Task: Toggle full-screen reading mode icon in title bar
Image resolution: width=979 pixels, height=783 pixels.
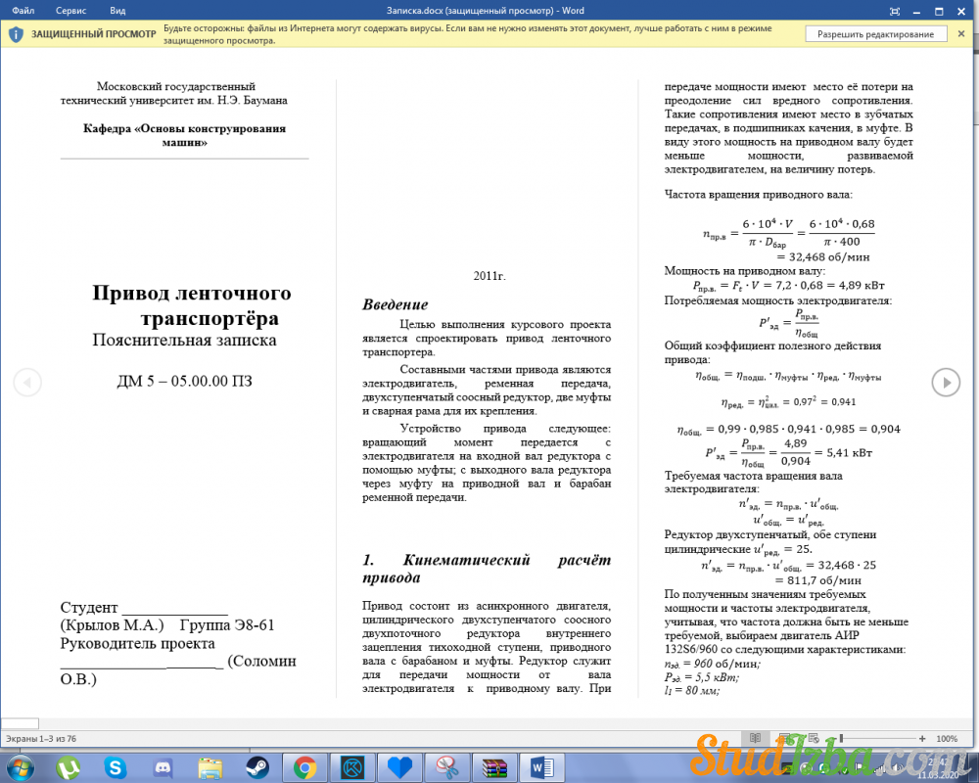Action: click(x=895, y=11)
